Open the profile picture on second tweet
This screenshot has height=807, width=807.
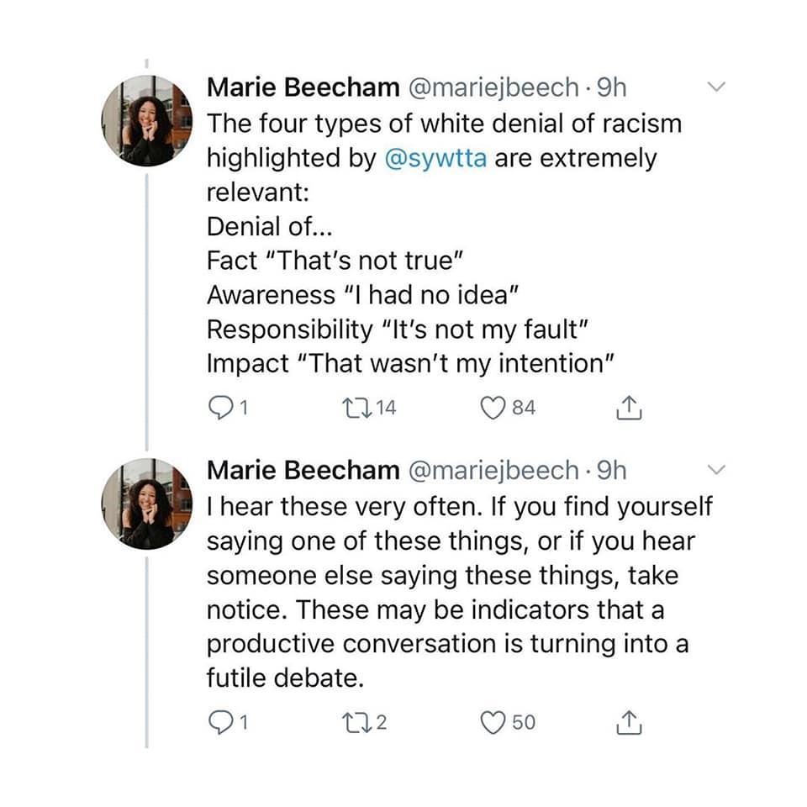tap(147, 503)
